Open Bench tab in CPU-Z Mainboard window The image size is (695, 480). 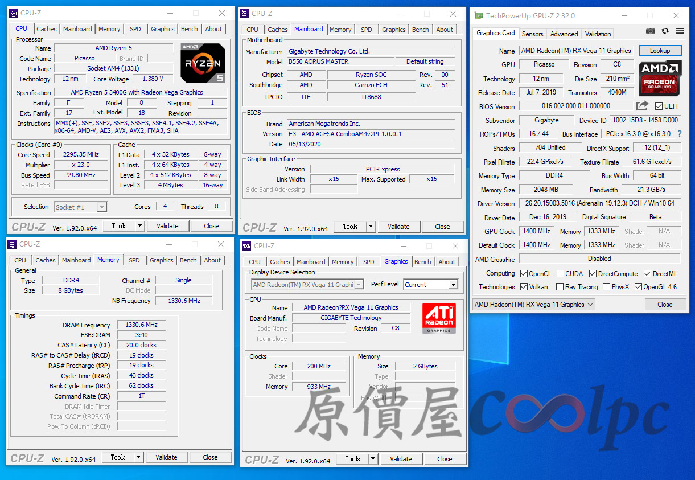click(421, 30)
